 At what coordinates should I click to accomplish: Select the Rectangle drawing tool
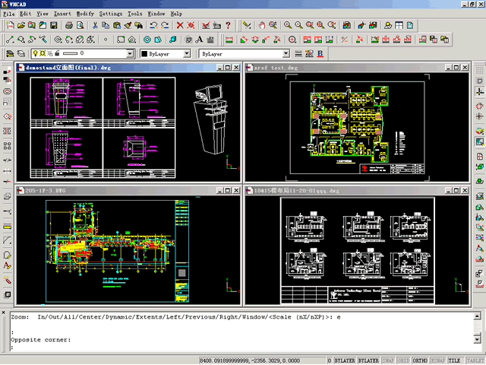point(121,40)
